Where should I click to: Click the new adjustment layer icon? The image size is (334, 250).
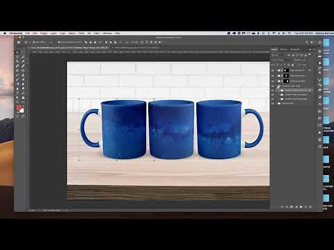point(296,207)
